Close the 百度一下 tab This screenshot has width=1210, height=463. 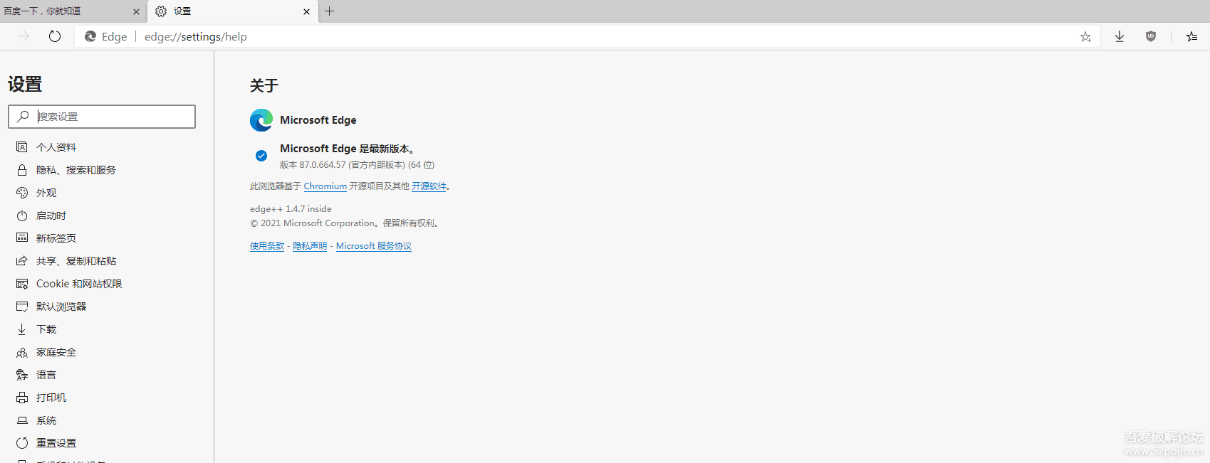tap(136, 11)
